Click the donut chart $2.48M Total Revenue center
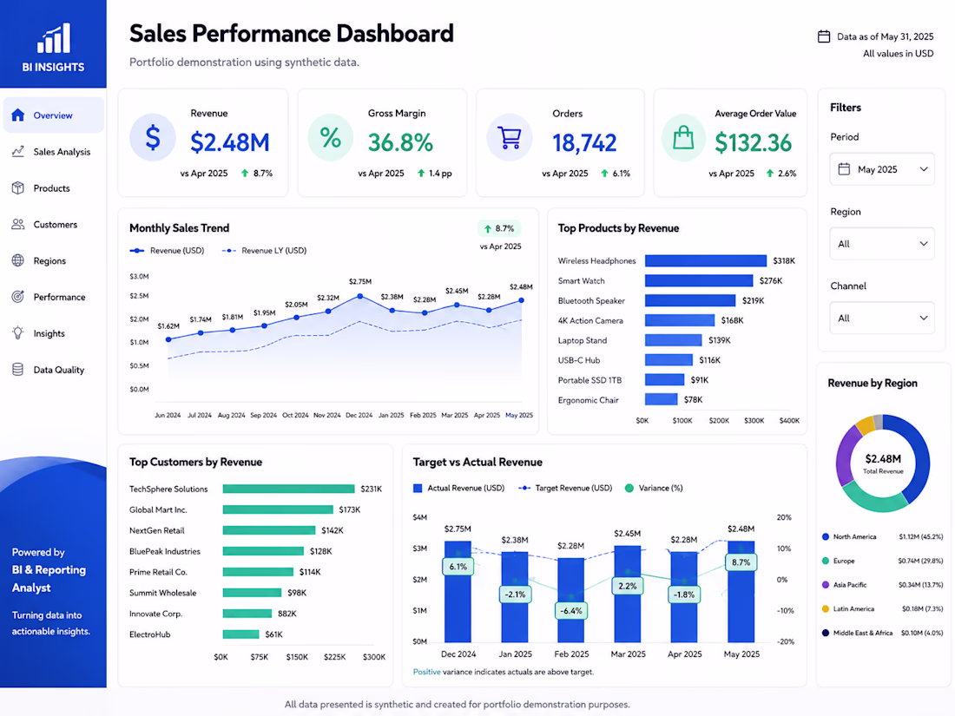This screenshot has width=955, height=716. pyautogui.click(x=883, y=463)
